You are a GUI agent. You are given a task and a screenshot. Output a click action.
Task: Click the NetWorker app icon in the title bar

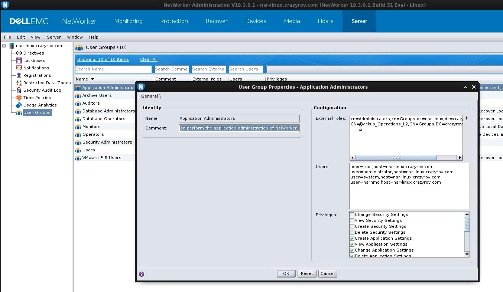pos(5,5)
